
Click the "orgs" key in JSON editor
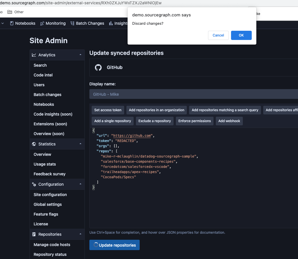[103, 146]
